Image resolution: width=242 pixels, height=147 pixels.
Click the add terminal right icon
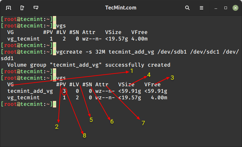coord(22,7)
